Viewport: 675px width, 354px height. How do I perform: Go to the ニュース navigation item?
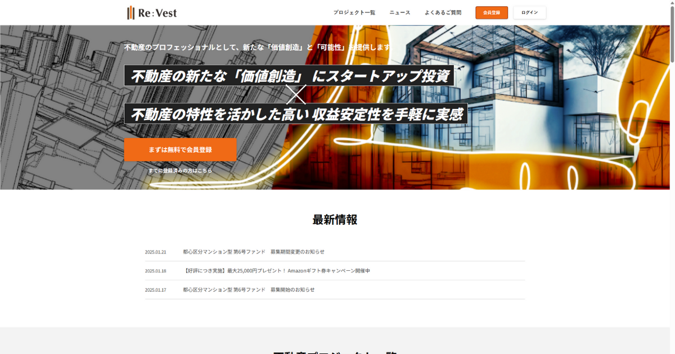point(400,12)
